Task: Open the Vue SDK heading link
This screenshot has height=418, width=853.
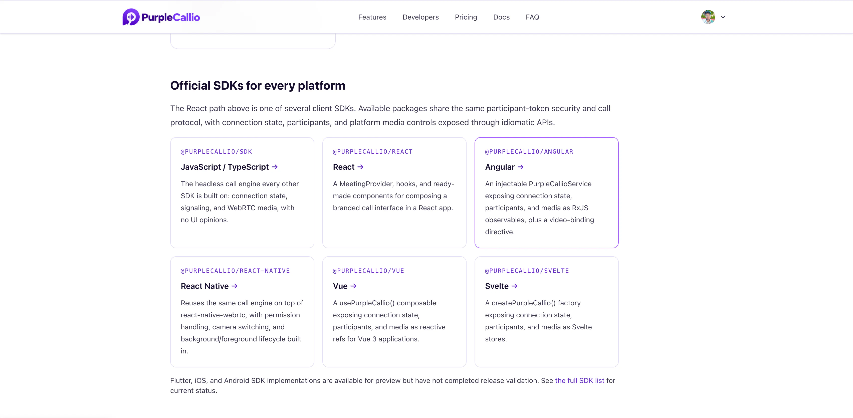Action: (x=340, y=286)
